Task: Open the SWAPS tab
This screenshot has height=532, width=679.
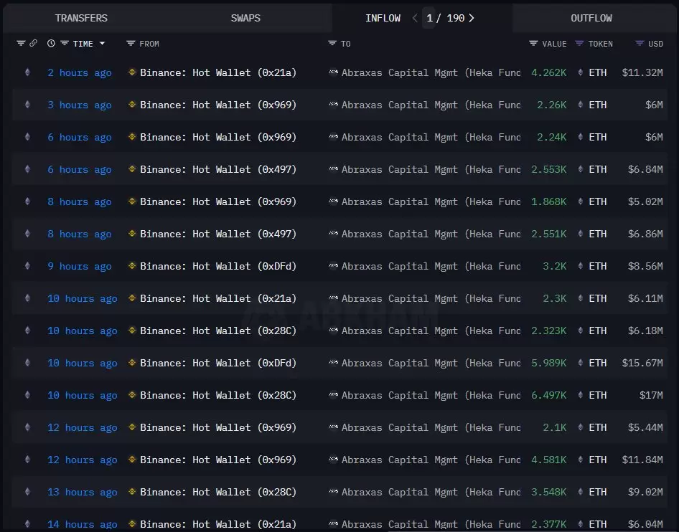Action: point(245,18)
